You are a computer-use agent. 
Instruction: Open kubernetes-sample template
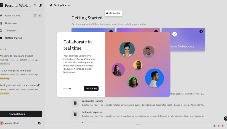pyautogui.click(x=138, y=103)
